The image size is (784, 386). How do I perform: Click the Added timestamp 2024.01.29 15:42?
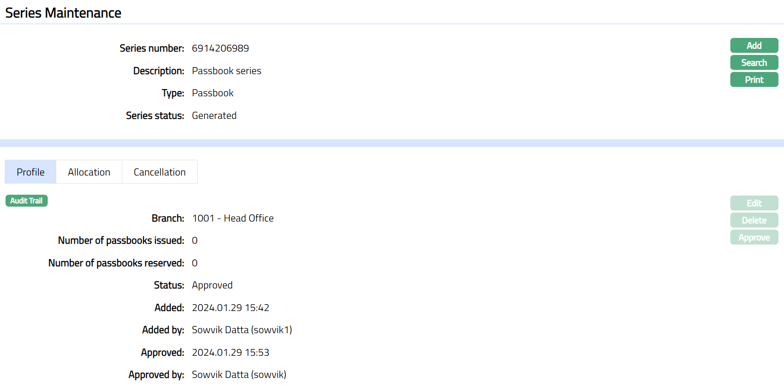[x=230, y=308]
